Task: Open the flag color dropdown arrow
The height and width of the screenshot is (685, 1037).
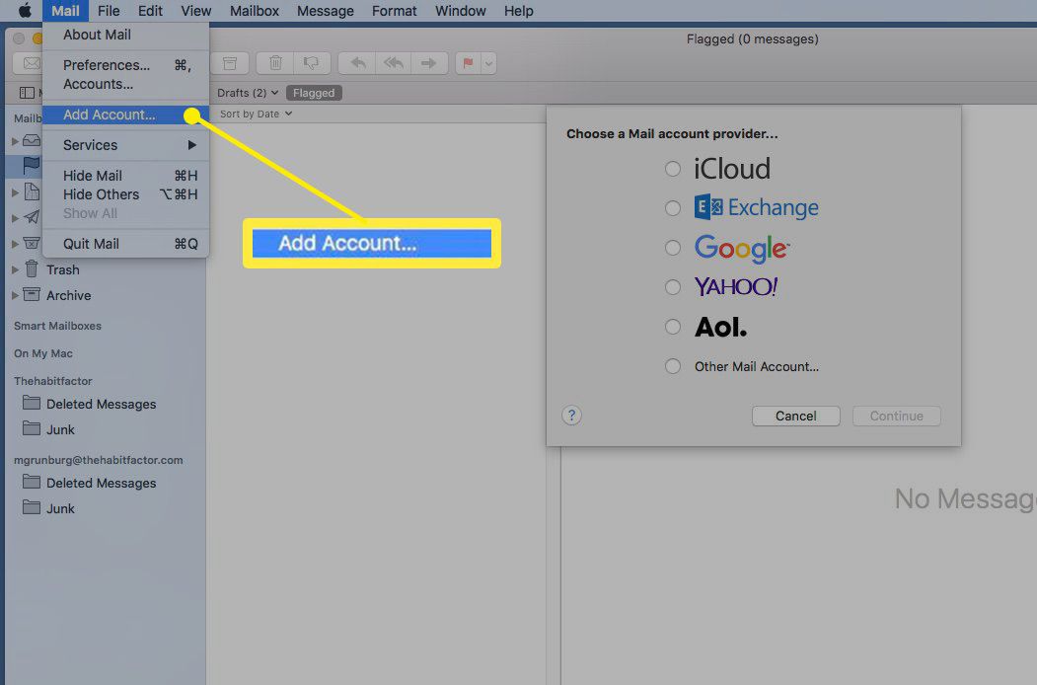Action: (488, 63)
